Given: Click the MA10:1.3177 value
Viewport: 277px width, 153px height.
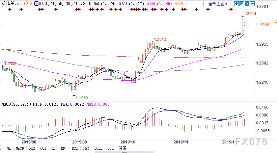Looking at the screenshot, I should 132,4.
